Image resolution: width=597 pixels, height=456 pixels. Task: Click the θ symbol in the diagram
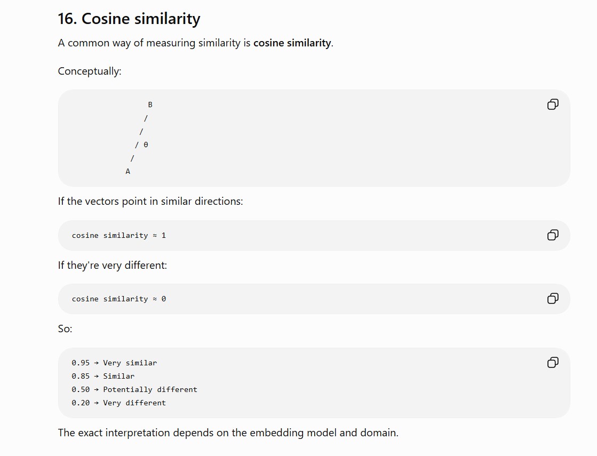pos(146,145)
